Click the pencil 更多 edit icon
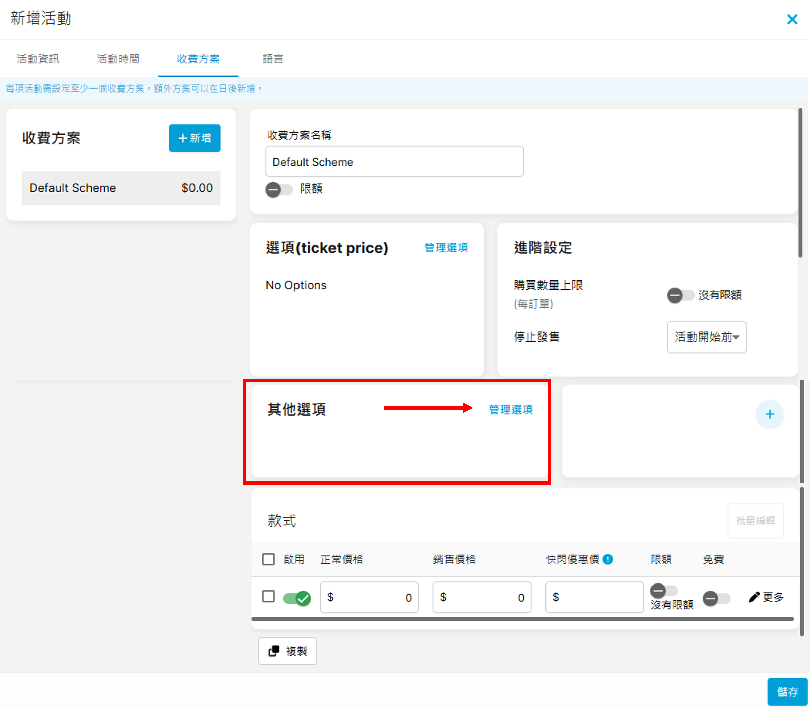Image resolution: width=810 pixels, height=708 pixels. [x=754, y=597]
